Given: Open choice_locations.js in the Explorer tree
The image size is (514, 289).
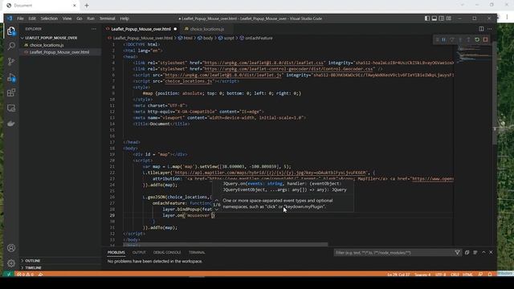Looking at the screenshot, I should (47, 45).
